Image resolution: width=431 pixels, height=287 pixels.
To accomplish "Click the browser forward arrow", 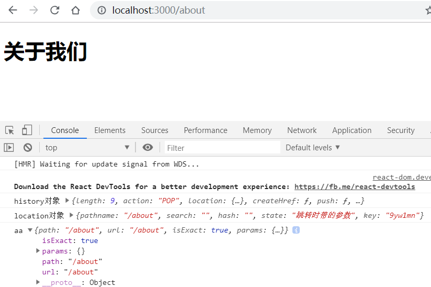I will point(33,10).
